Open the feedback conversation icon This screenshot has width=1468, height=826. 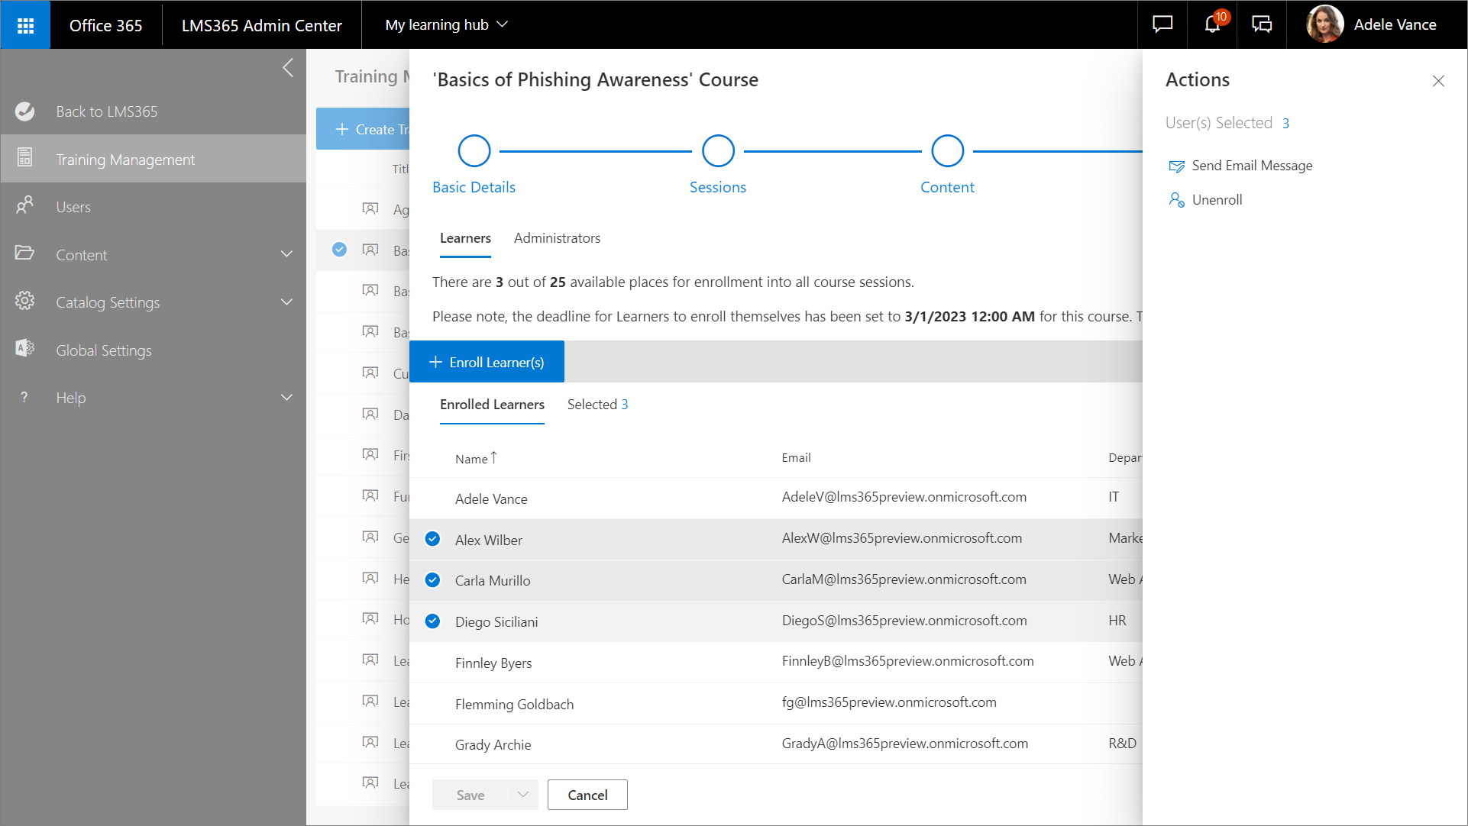tap(1262, 24)
